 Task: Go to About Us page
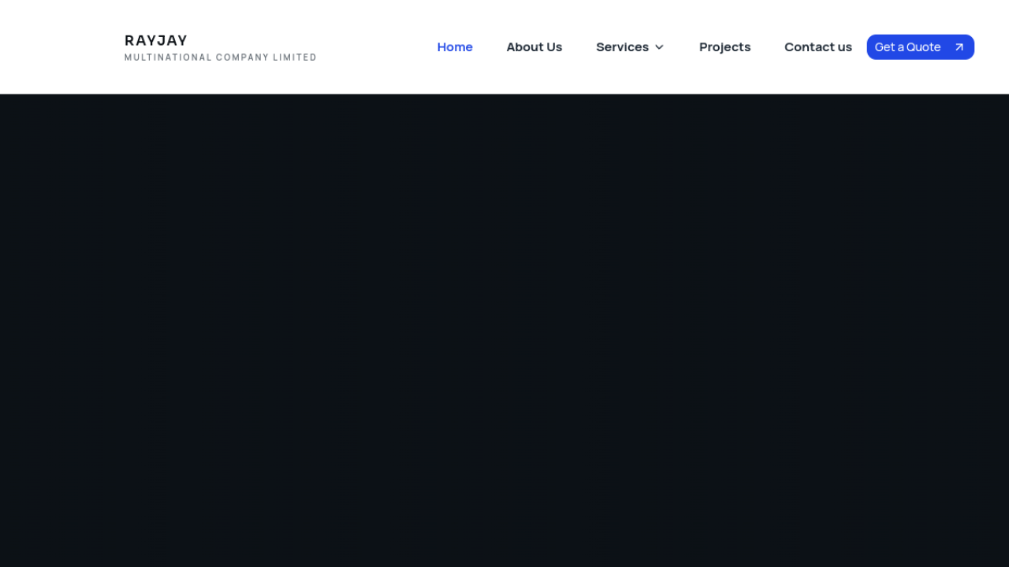[534, 47]
